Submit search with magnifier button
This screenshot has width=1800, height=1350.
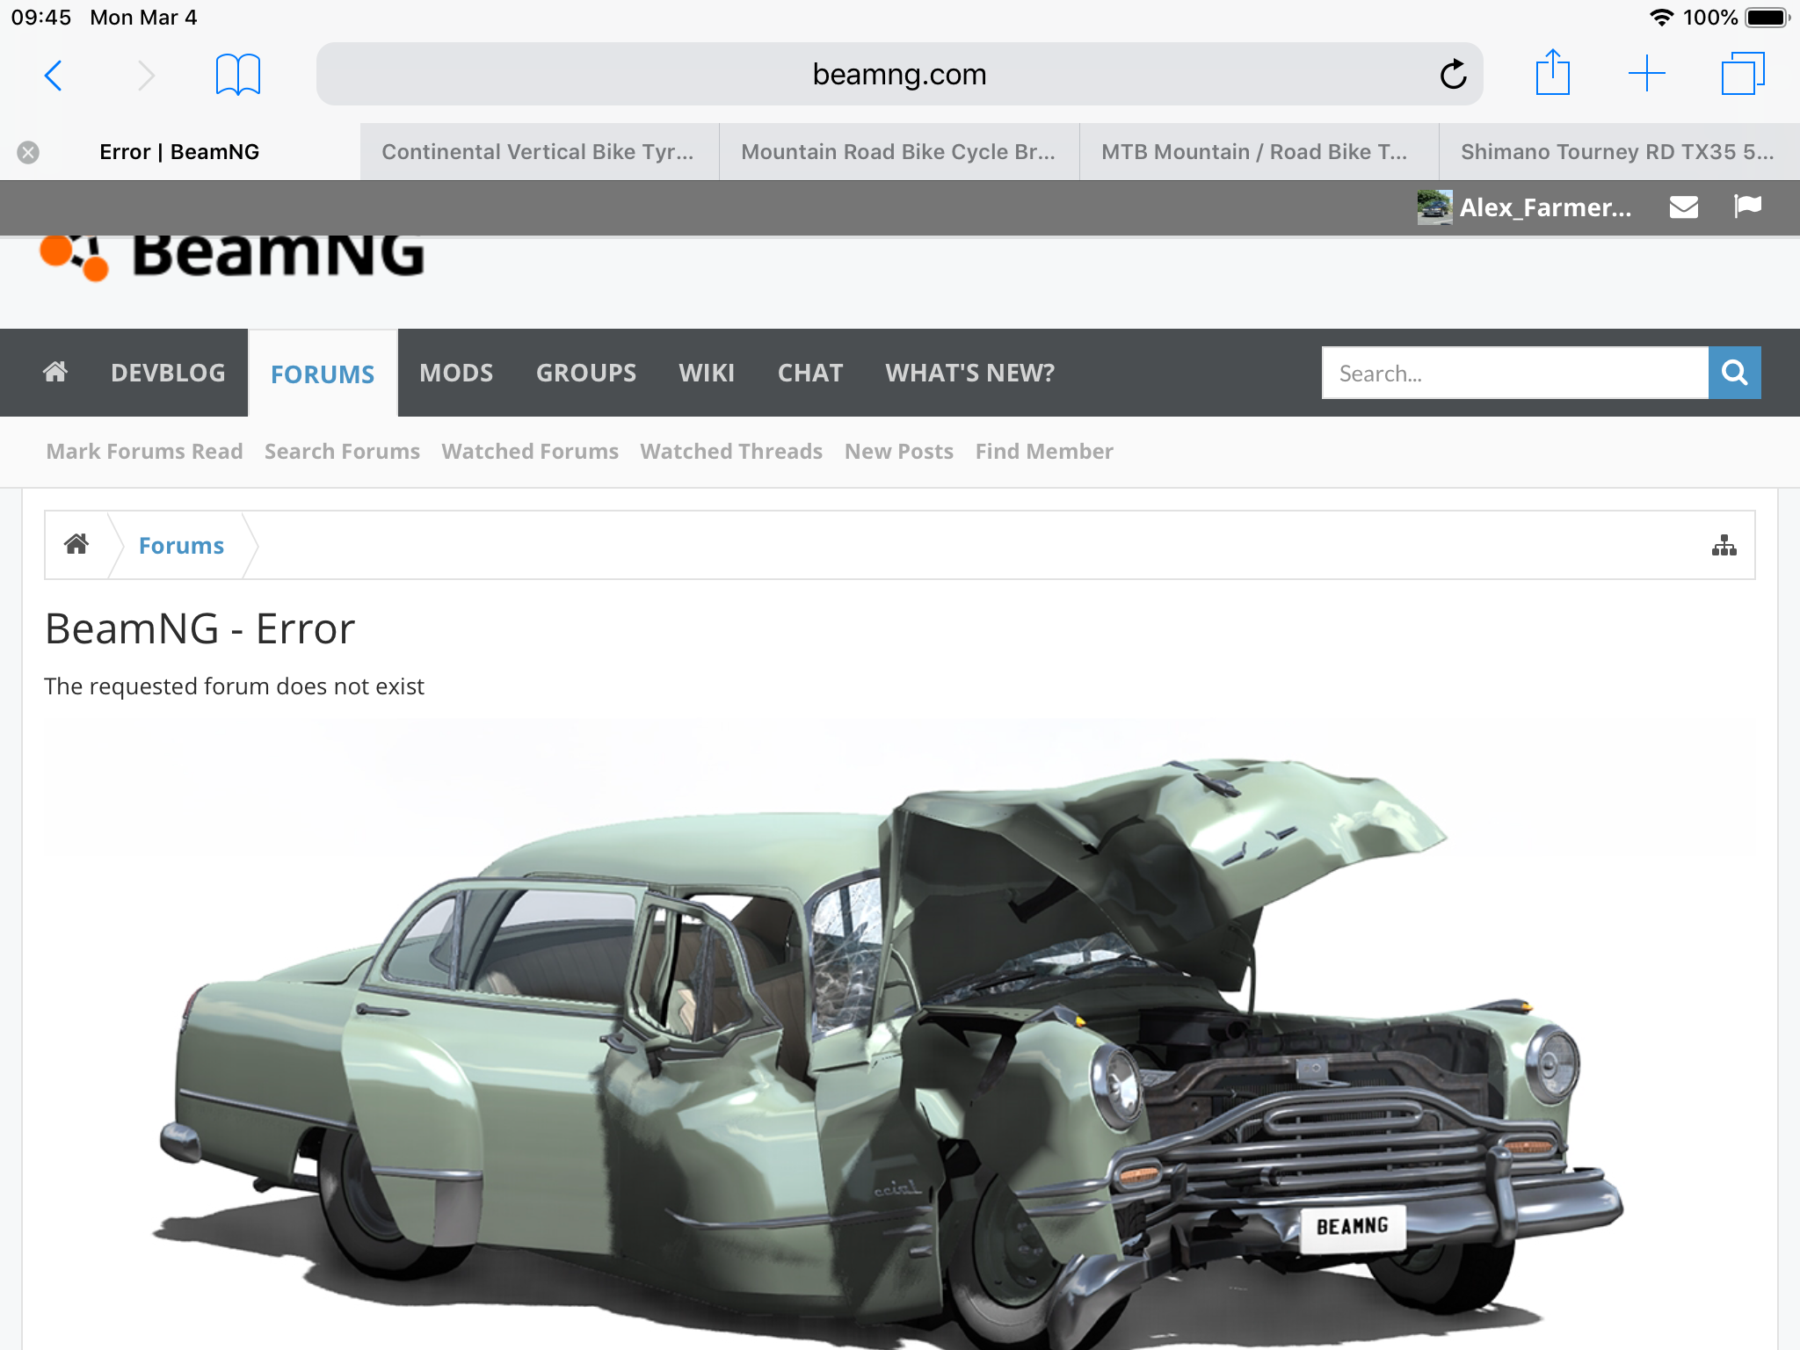pos(1735,373)
